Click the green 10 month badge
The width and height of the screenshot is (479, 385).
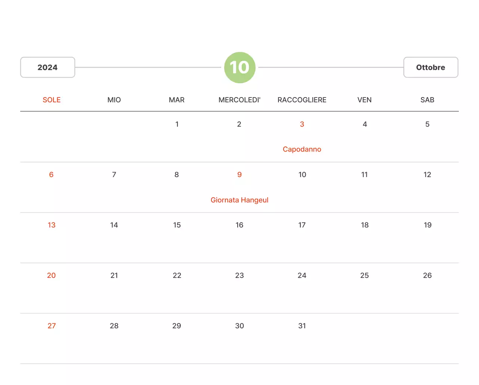click(x=239, y=68)
